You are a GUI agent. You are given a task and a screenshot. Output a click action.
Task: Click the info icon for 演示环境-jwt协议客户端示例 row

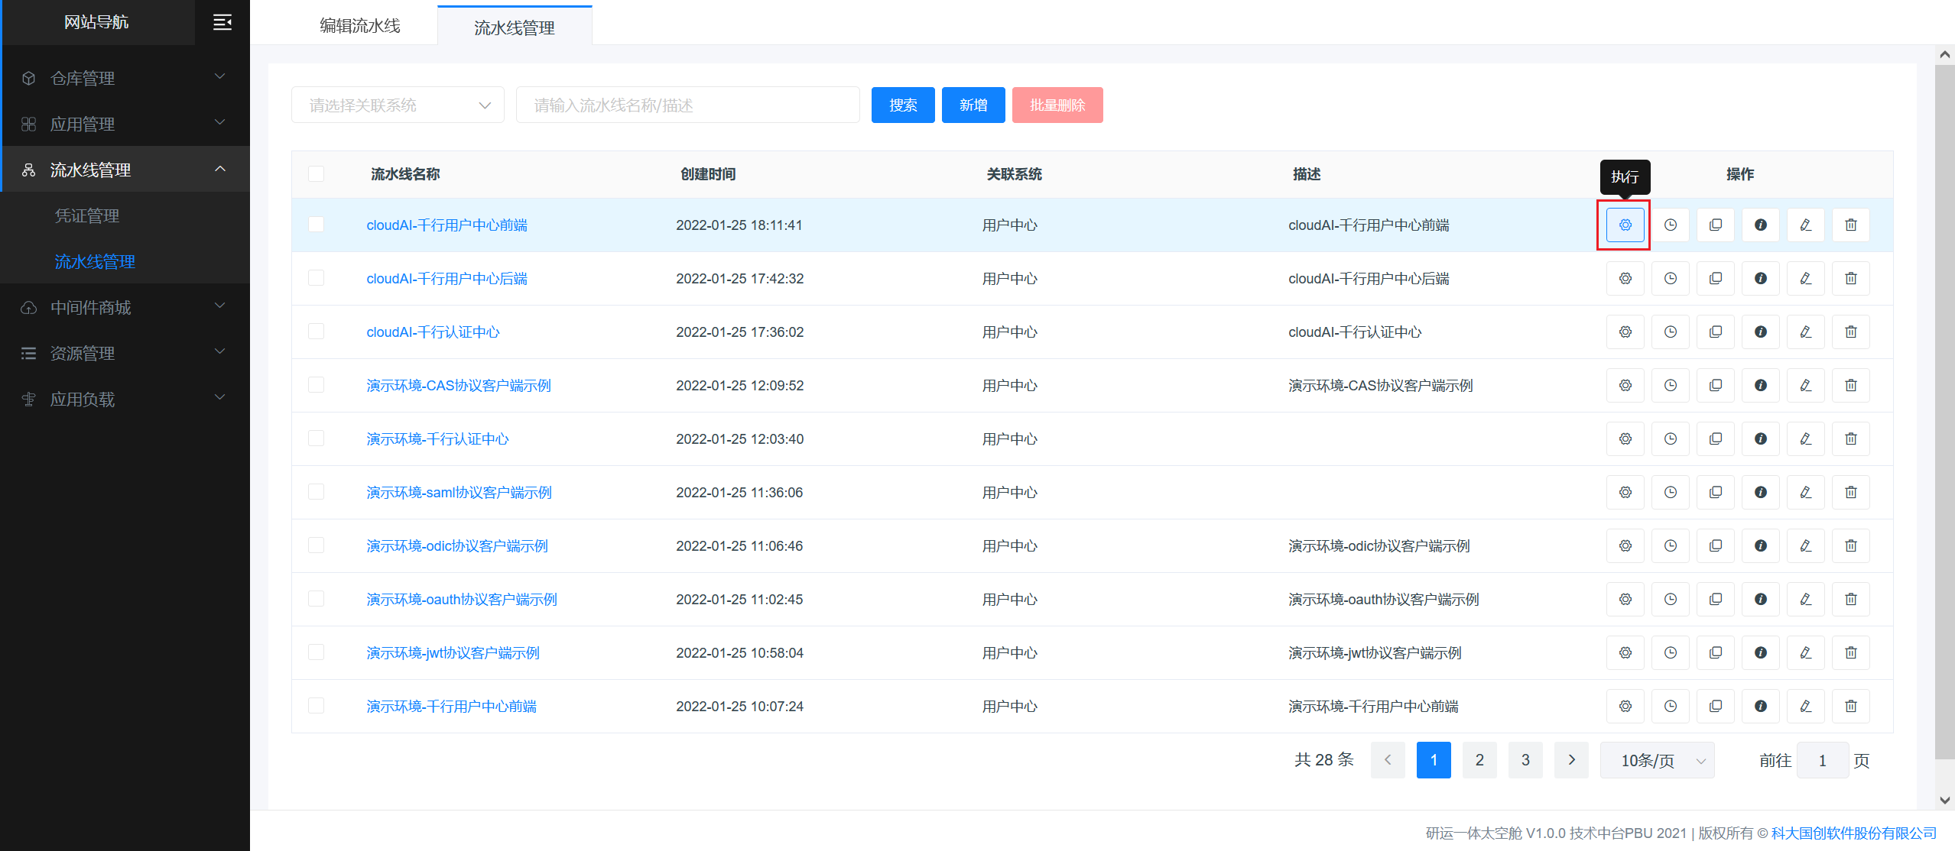(1760, 652)
